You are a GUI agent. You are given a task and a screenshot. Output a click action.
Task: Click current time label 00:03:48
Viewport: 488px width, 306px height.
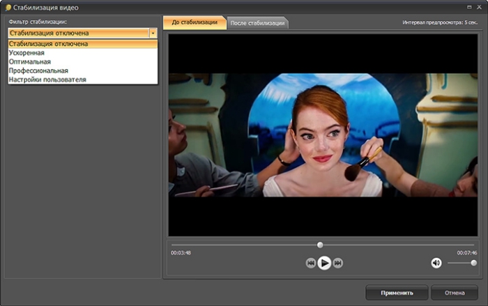(181, 253)
